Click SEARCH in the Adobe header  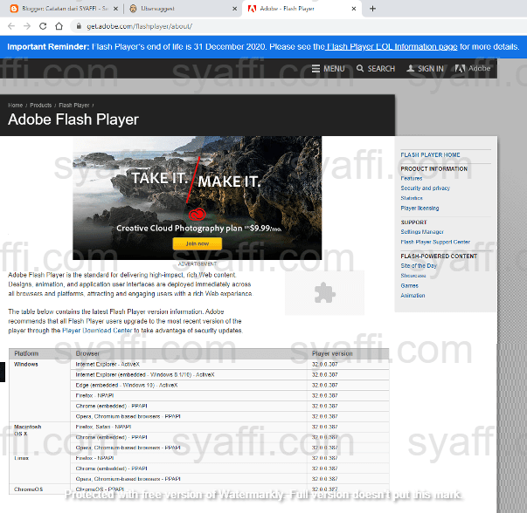point(376,69)
